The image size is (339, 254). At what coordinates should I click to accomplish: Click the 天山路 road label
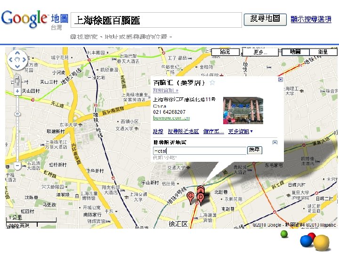[57, 104]
